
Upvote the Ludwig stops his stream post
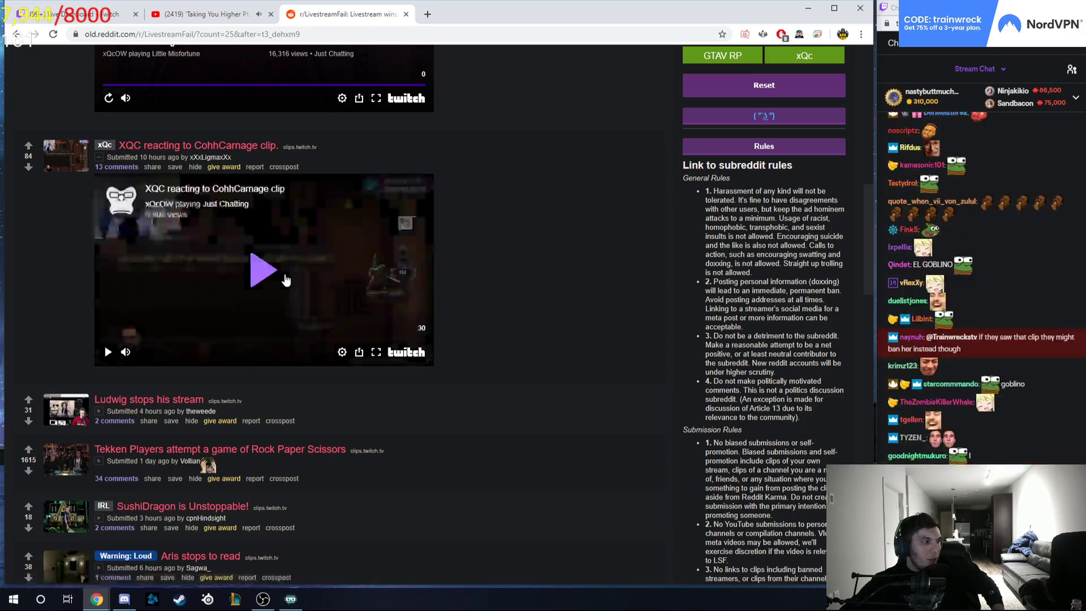point(29,399)
